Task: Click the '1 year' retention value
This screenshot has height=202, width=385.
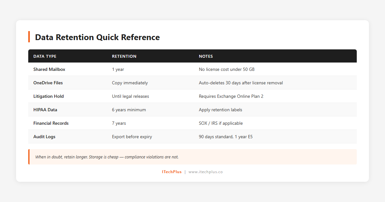Action: click(x=118, y=69)
